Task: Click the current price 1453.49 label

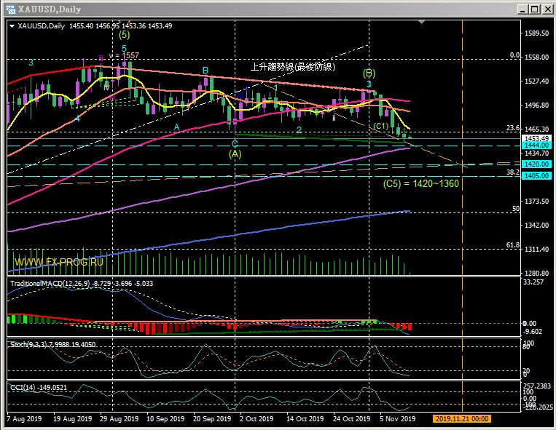Action: tap(536, 138)
